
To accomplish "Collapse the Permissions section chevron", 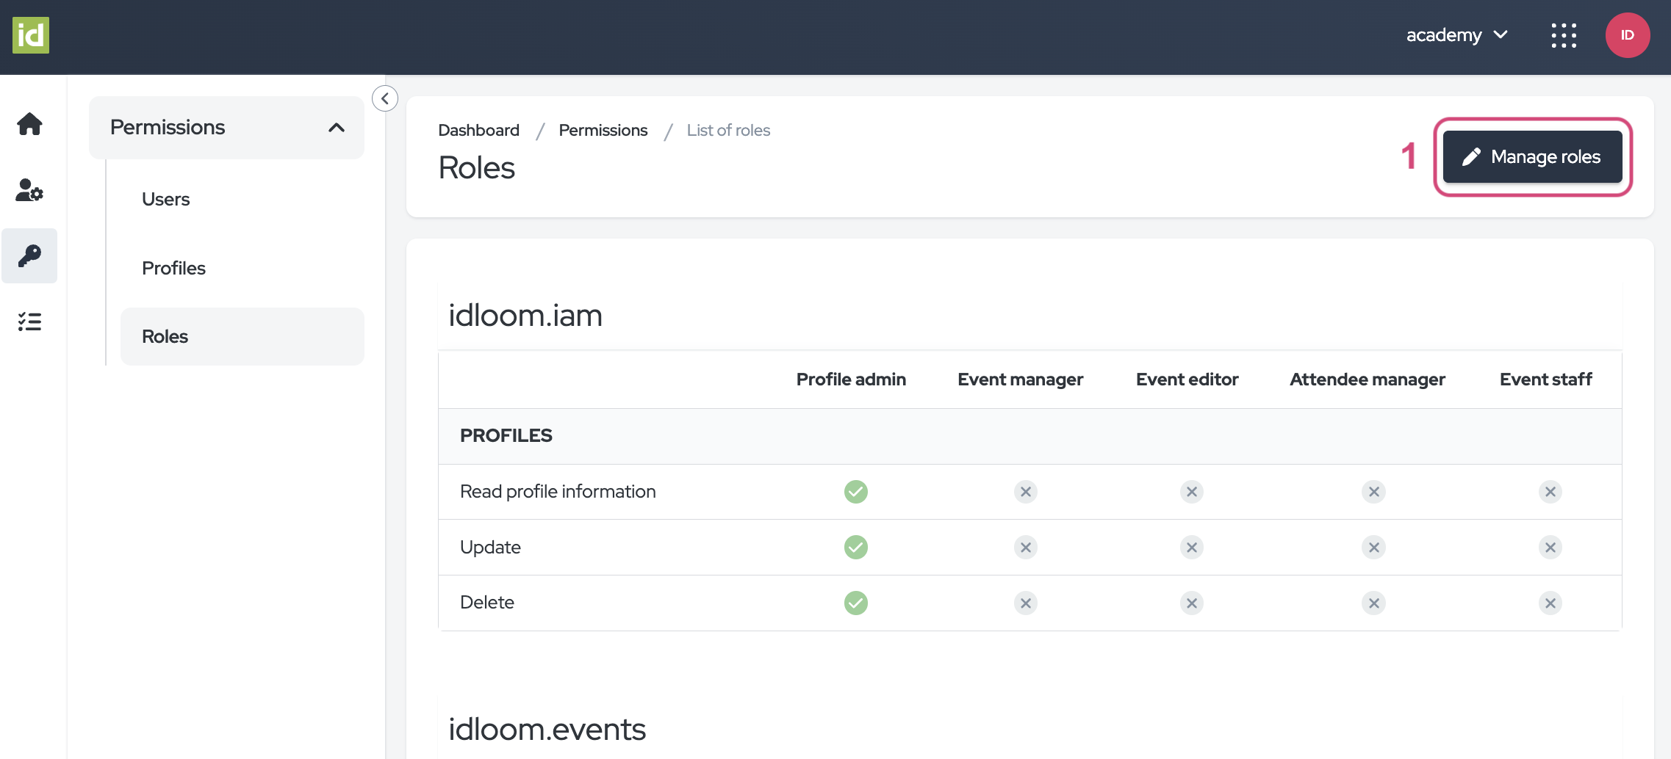I will pos(337,127).
